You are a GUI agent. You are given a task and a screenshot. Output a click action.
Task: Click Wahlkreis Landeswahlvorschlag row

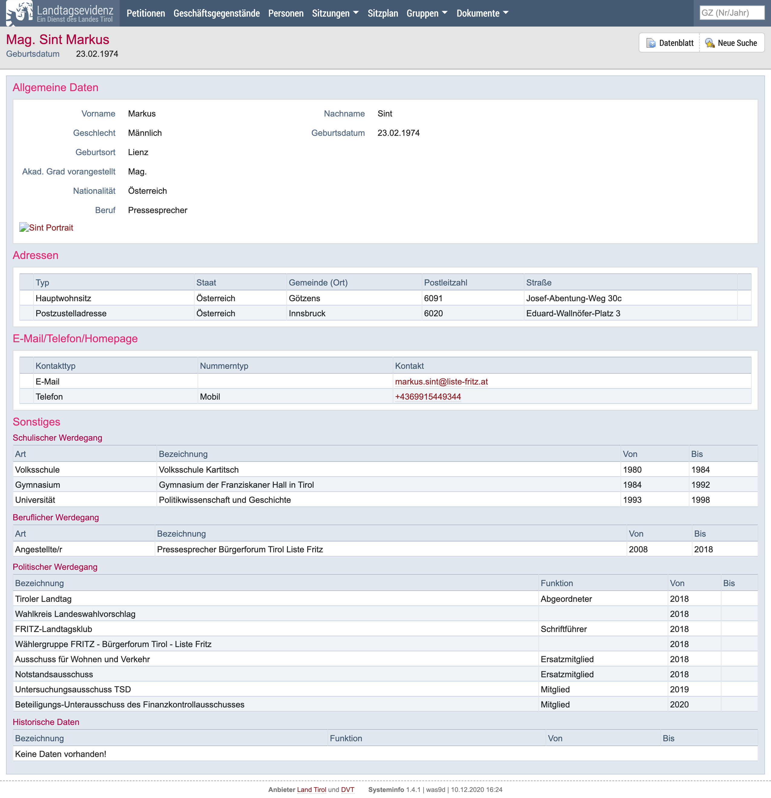pyautogui.click(x=385, y=614)
